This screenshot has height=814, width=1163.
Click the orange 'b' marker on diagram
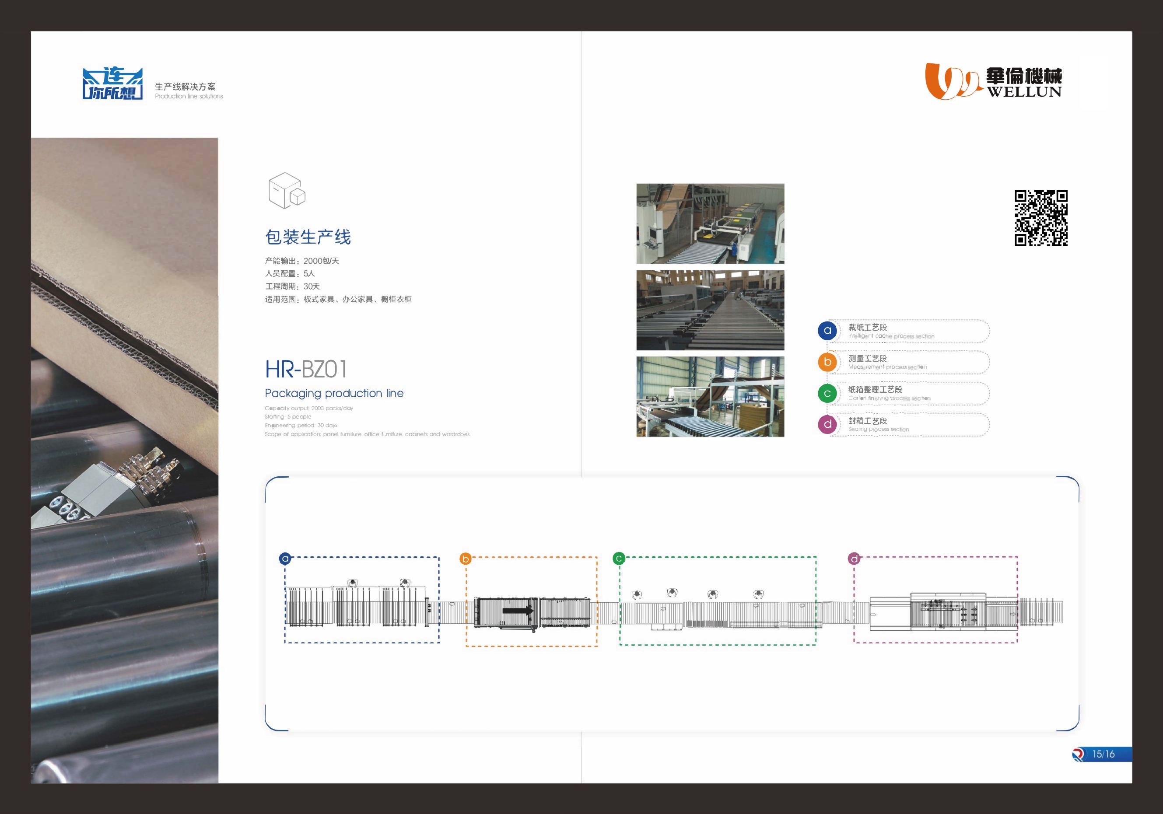pos(466,559)
